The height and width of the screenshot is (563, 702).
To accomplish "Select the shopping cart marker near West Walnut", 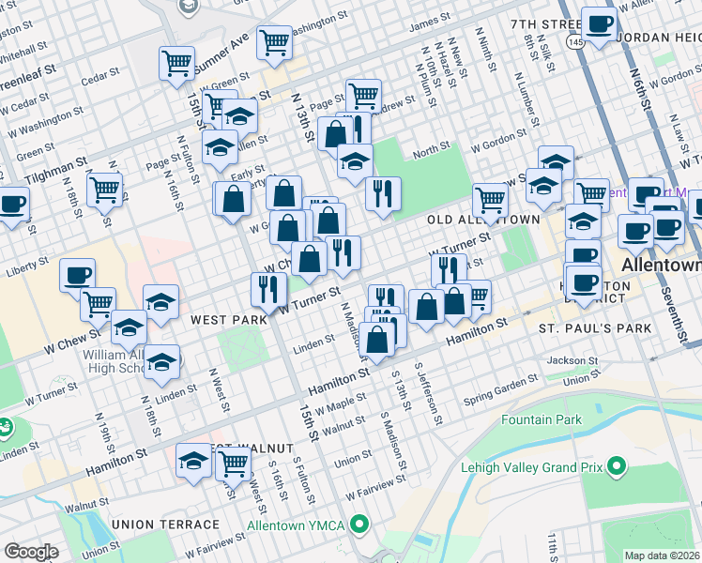I will (234, 464).
